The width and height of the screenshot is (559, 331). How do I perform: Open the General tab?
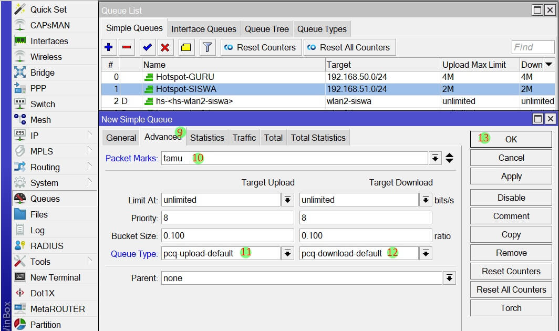pyautogui.click(x=121, y=138)
